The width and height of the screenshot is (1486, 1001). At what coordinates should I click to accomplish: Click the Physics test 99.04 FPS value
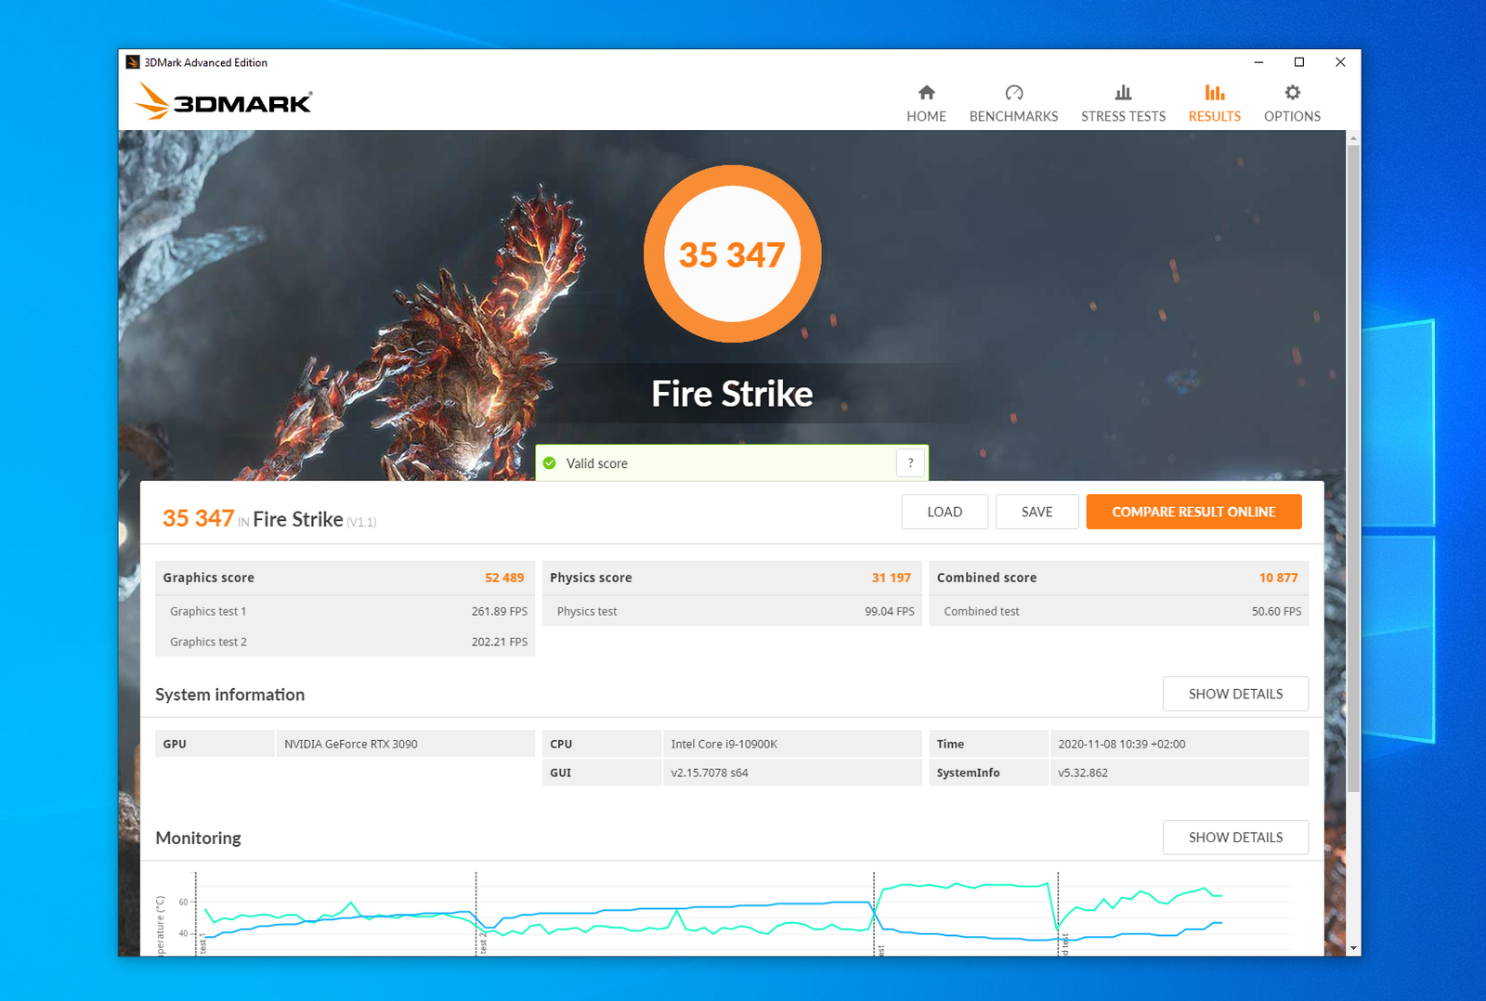(890, 611)
